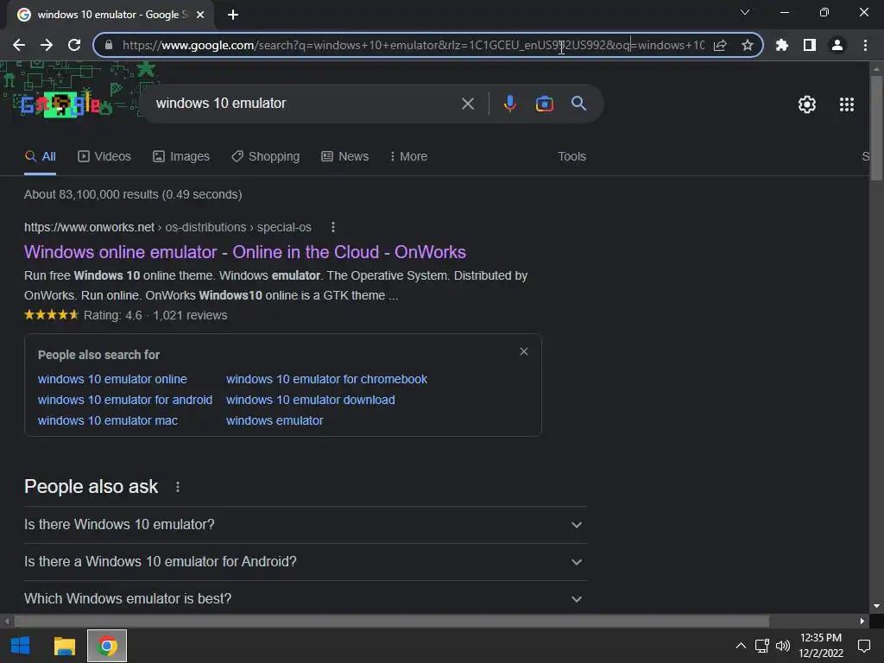Screen dimensions: 884x663
Task: Open the Chrome profile menu
Action: click(x=837, y=45)
